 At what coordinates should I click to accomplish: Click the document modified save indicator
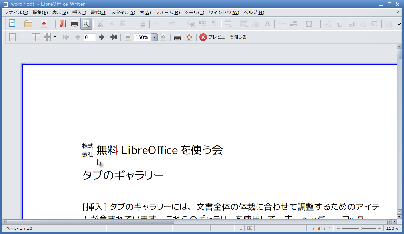(x=250, y=228)
